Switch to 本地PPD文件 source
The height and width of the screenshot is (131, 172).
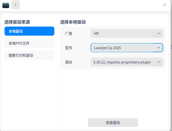coord(29,43)
